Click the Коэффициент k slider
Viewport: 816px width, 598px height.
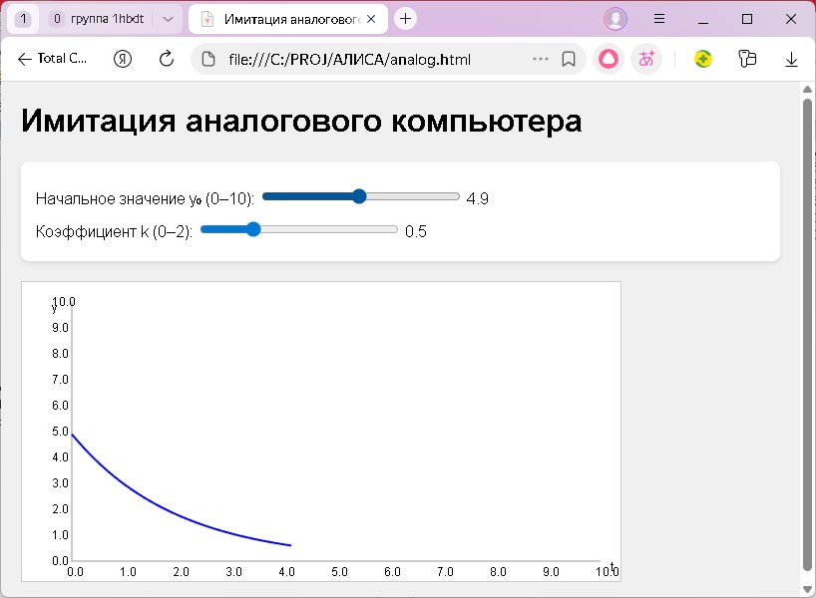coord(298,229)
